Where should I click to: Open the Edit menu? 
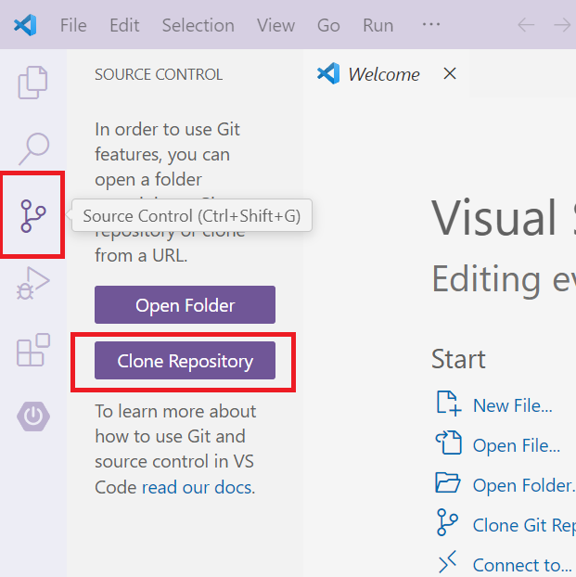coord(124,25)
